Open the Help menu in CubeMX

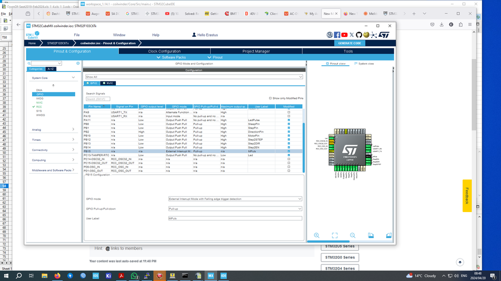(x=155, y=35)
